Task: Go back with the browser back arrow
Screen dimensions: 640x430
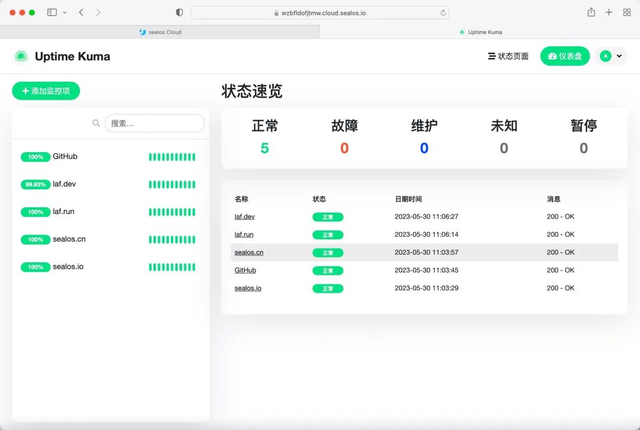Action: [x=81, y=12]
